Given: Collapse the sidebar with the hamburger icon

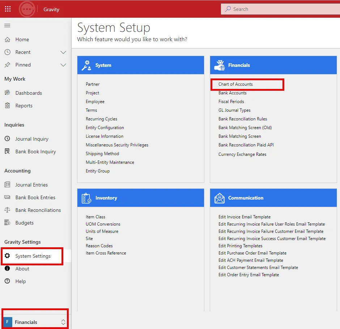Looking at the screenshot, I should 7,26.
